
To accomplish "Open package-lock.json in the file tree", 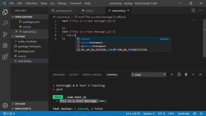I will click(x=30, y=46).
